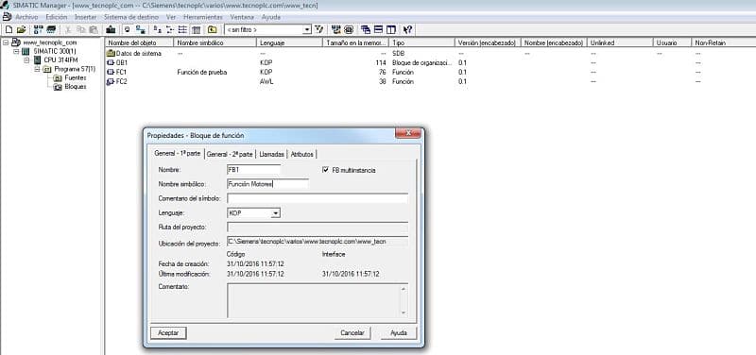Click the Tile windows horizontally icon
Viewport: 756px width, 355px height.
[x=378, y=29]
